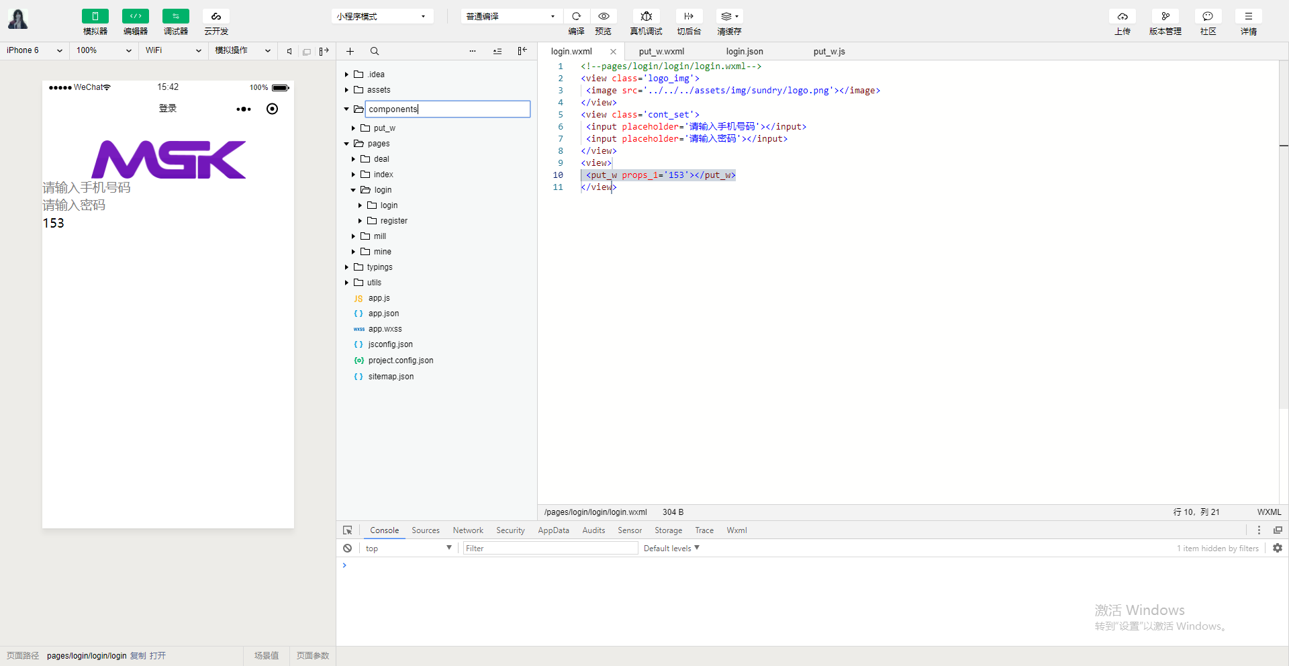Image resolution: width=1289 pixels, height=666 pixels.
Task: Open the Default levels dropdown
Action: (x=671, y=549)
